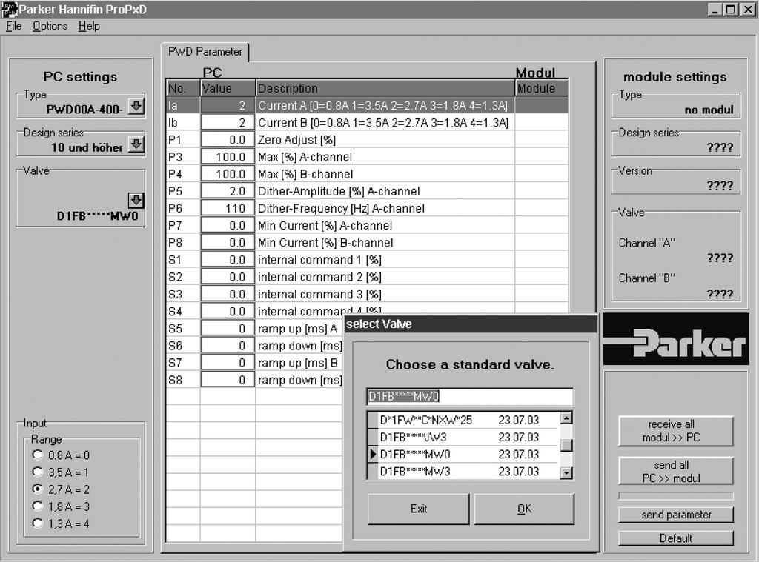Viewport: 759px width, 562px height.
Task: Edit the P7 Min Current A-channel value
Action: 228,225
